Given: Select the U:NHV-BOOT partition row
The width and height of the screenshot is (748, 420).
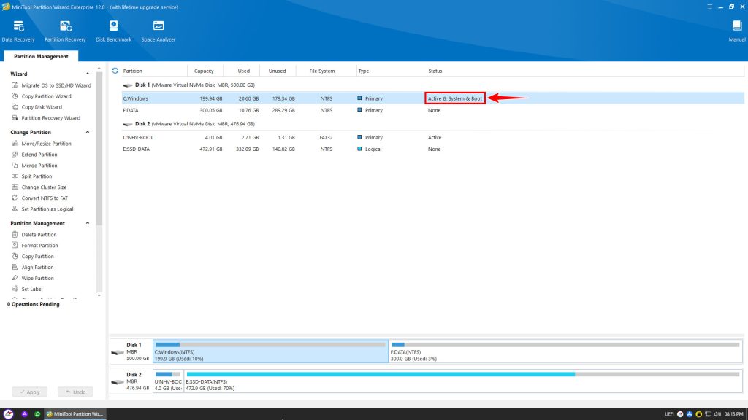Looking at the screenshot, I should point(432,137).
